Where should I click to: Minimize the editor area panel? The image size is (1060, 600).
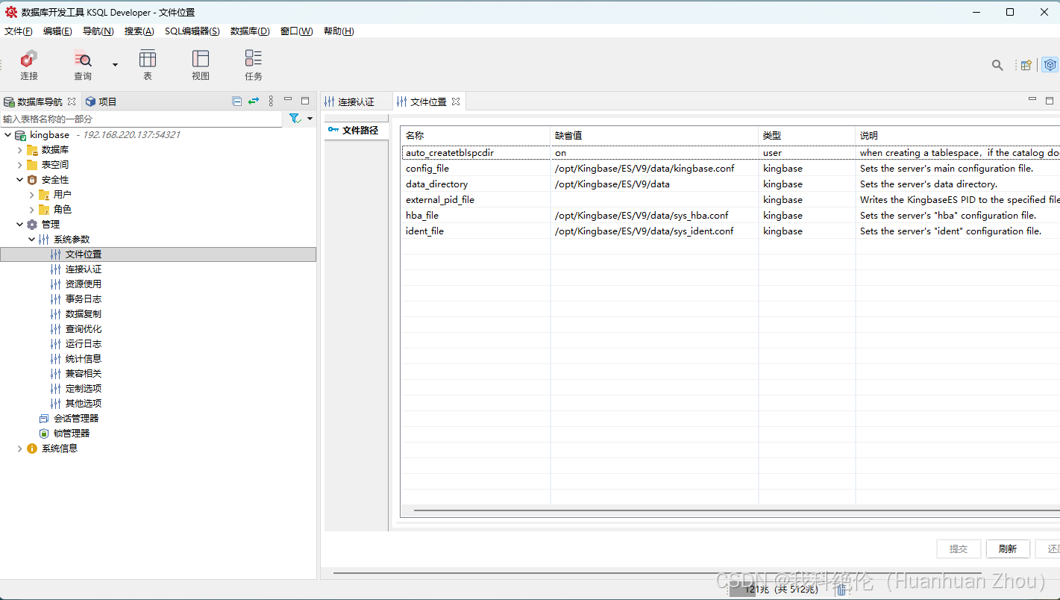pyautogui.click(x=1032, y=99)
